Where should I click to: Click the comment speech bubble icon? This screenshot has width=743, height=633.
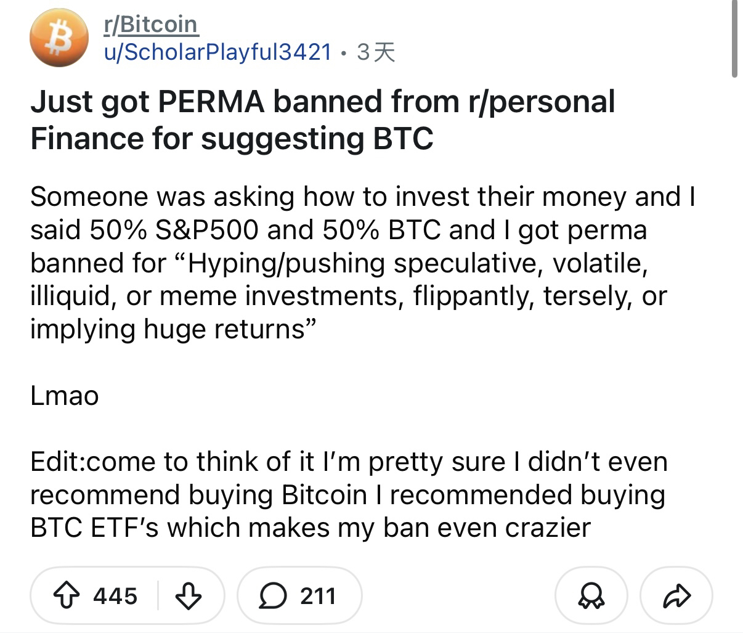[x=272, y=595]
